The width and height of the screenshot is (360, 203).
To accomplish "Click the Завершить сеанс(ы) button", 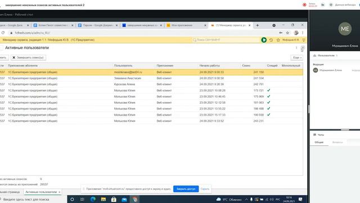I will (x=28, y=58).
